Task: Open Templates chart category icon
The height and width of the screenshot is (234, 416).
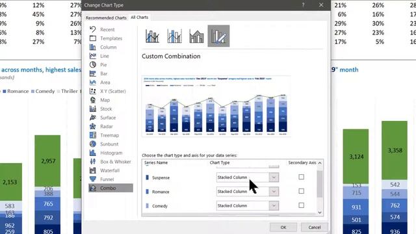Action: click(x=92, y=38)
